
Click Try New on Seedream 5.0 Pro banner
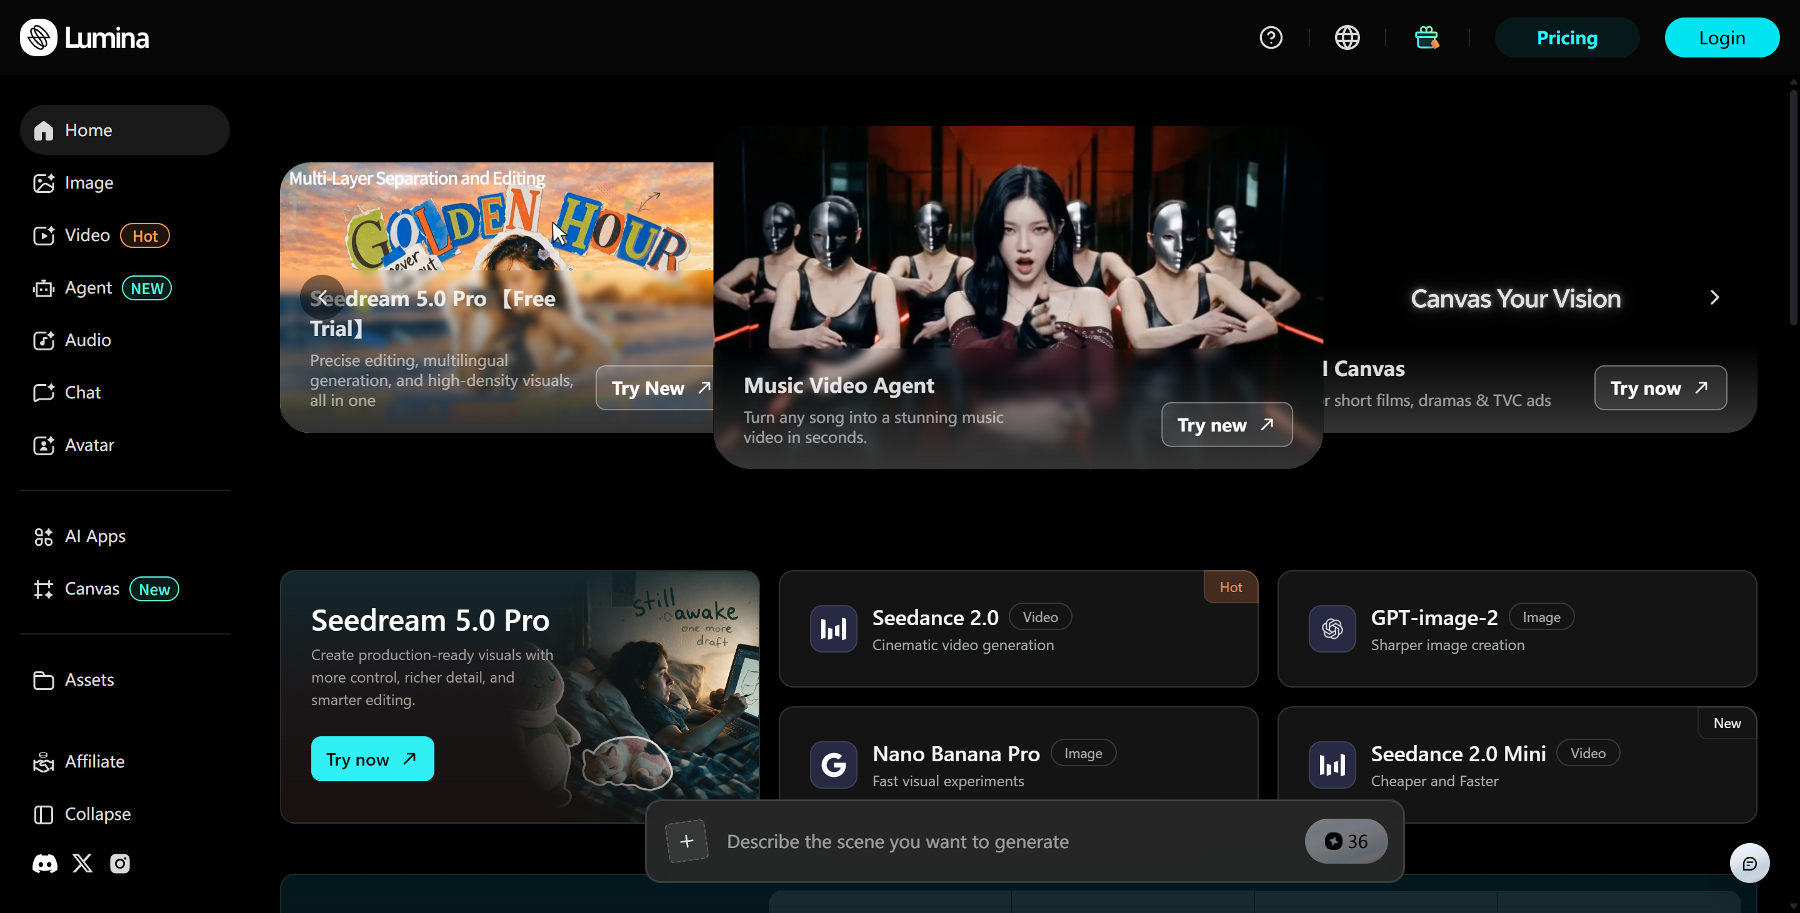(655, 388)
